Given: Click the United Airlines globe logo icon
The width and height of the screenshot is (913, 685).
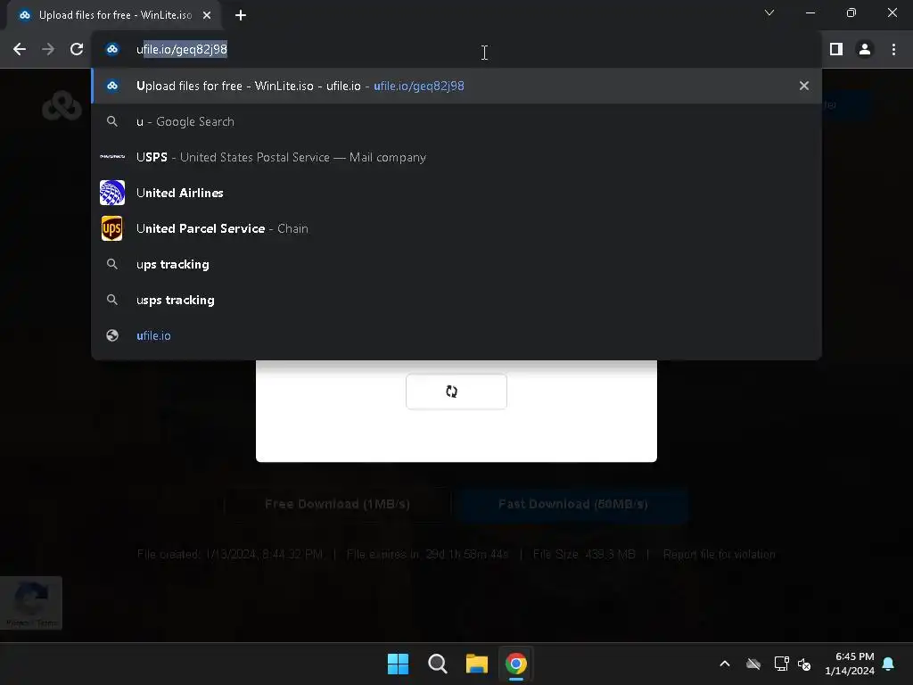Looking at the screenshot, I should (x=111, y=193).
